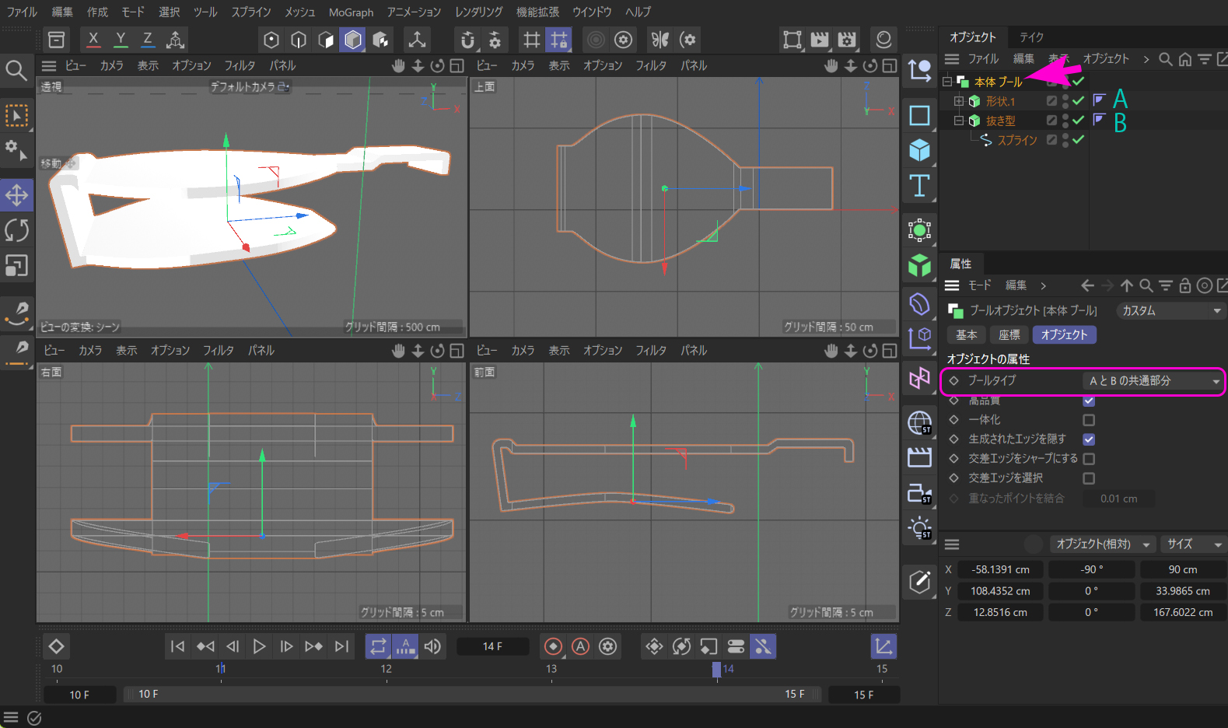Click the Text spline tool icon

pyautogui.click(x=919, y=186)
